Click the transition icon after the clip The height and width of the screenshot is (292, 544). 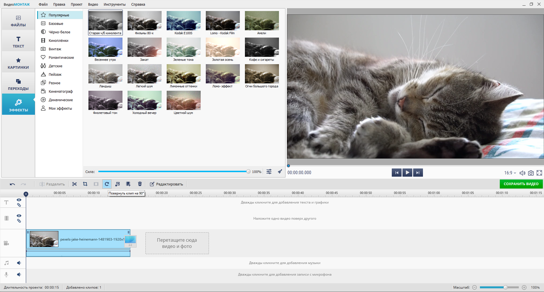pyautogui.click(x=130, y=241)
